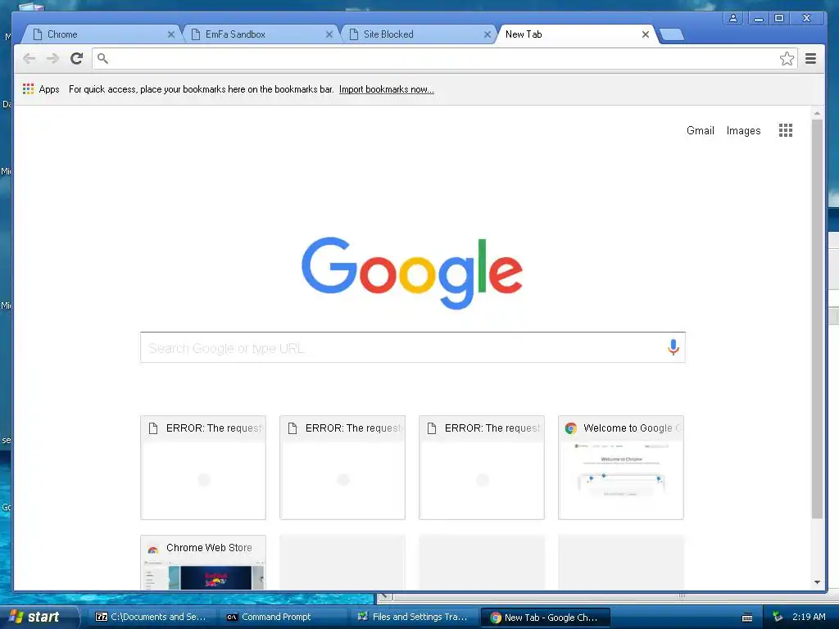The image size is (839, 629).
Task: Switch to Files and Settings Transfer taskbar item
Action: point(414,618)
